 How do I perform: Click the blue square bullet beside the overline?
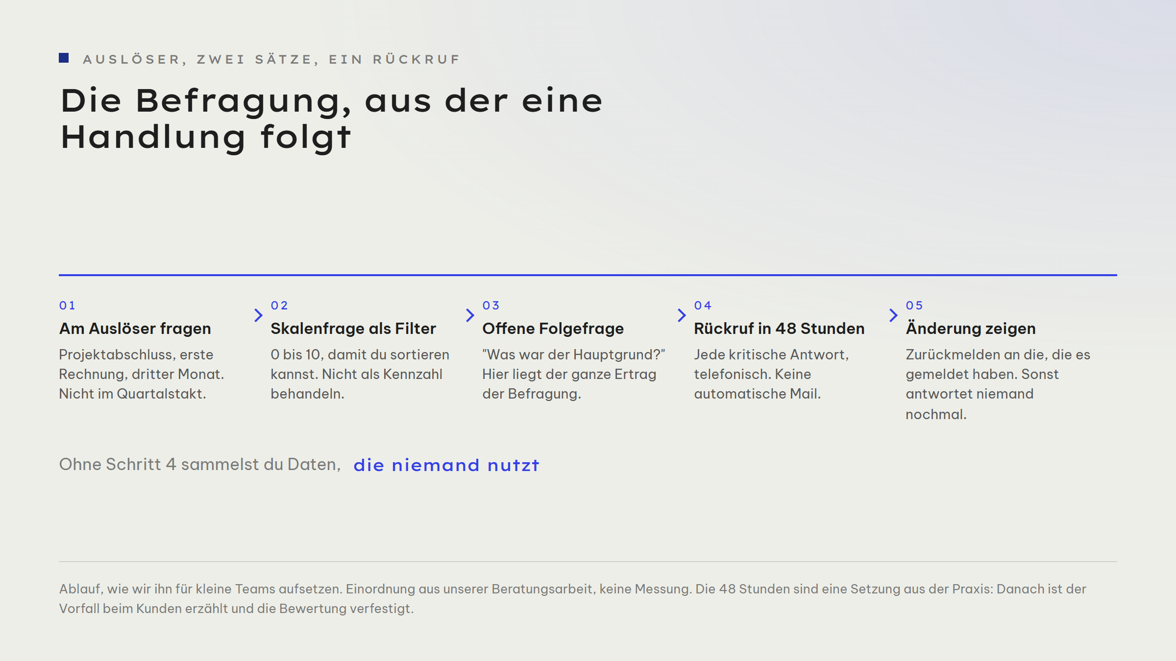click(x=64, y=58)
